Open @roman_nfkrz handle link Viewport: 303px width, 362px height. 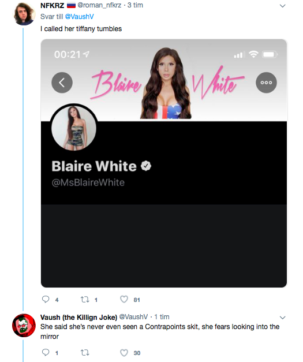click(99, 5)
